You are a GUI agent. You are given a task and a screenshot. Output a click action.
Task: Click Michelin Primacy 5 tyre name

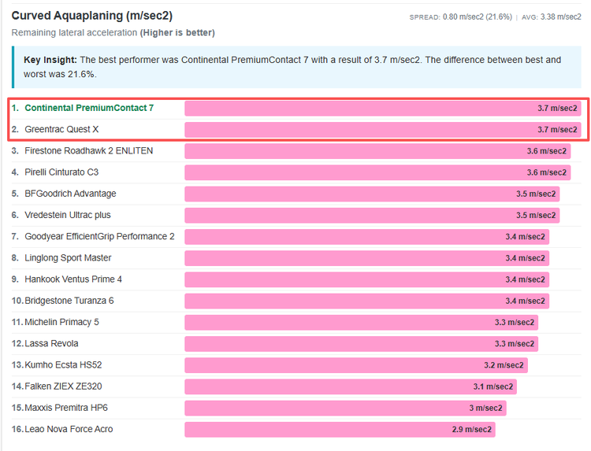coord(61,322)
